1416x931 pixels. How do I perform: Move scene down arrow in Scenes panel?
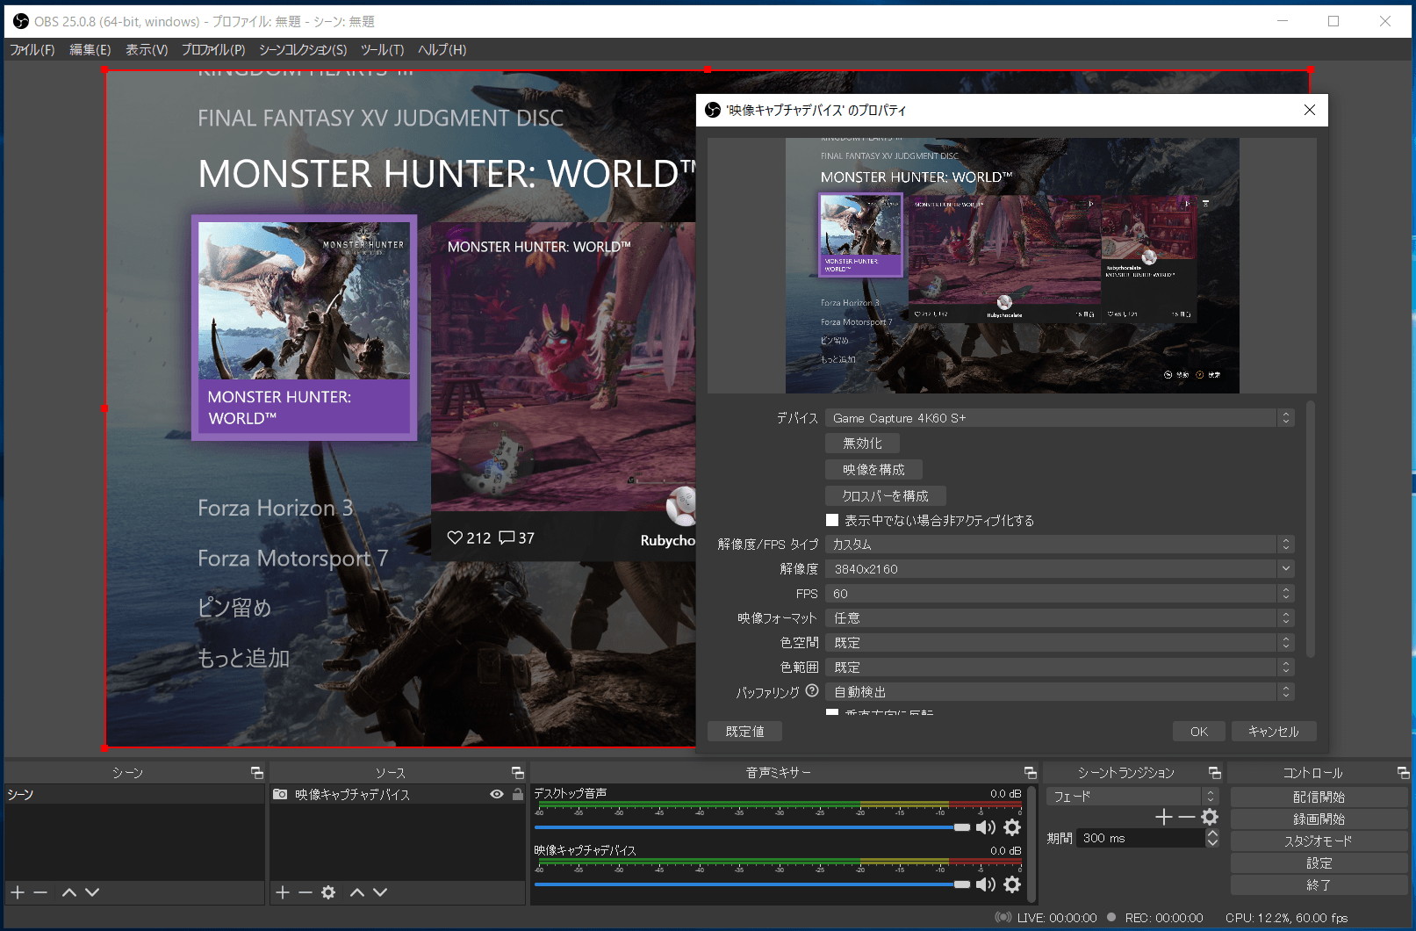coord(92,892)
